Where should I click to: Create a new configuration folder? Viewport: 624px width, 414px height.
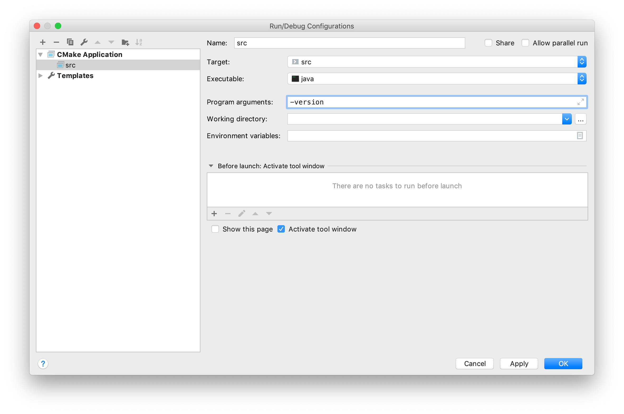[125, 42]
